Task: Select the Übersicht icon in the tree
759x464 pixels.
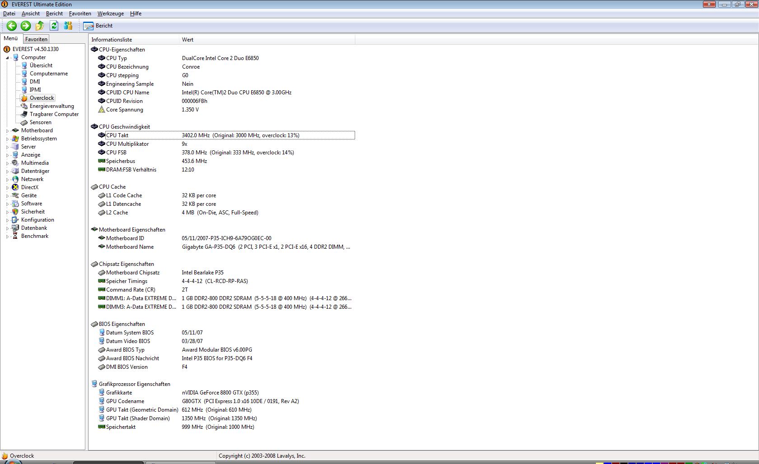Action: [x=24, y=65]
